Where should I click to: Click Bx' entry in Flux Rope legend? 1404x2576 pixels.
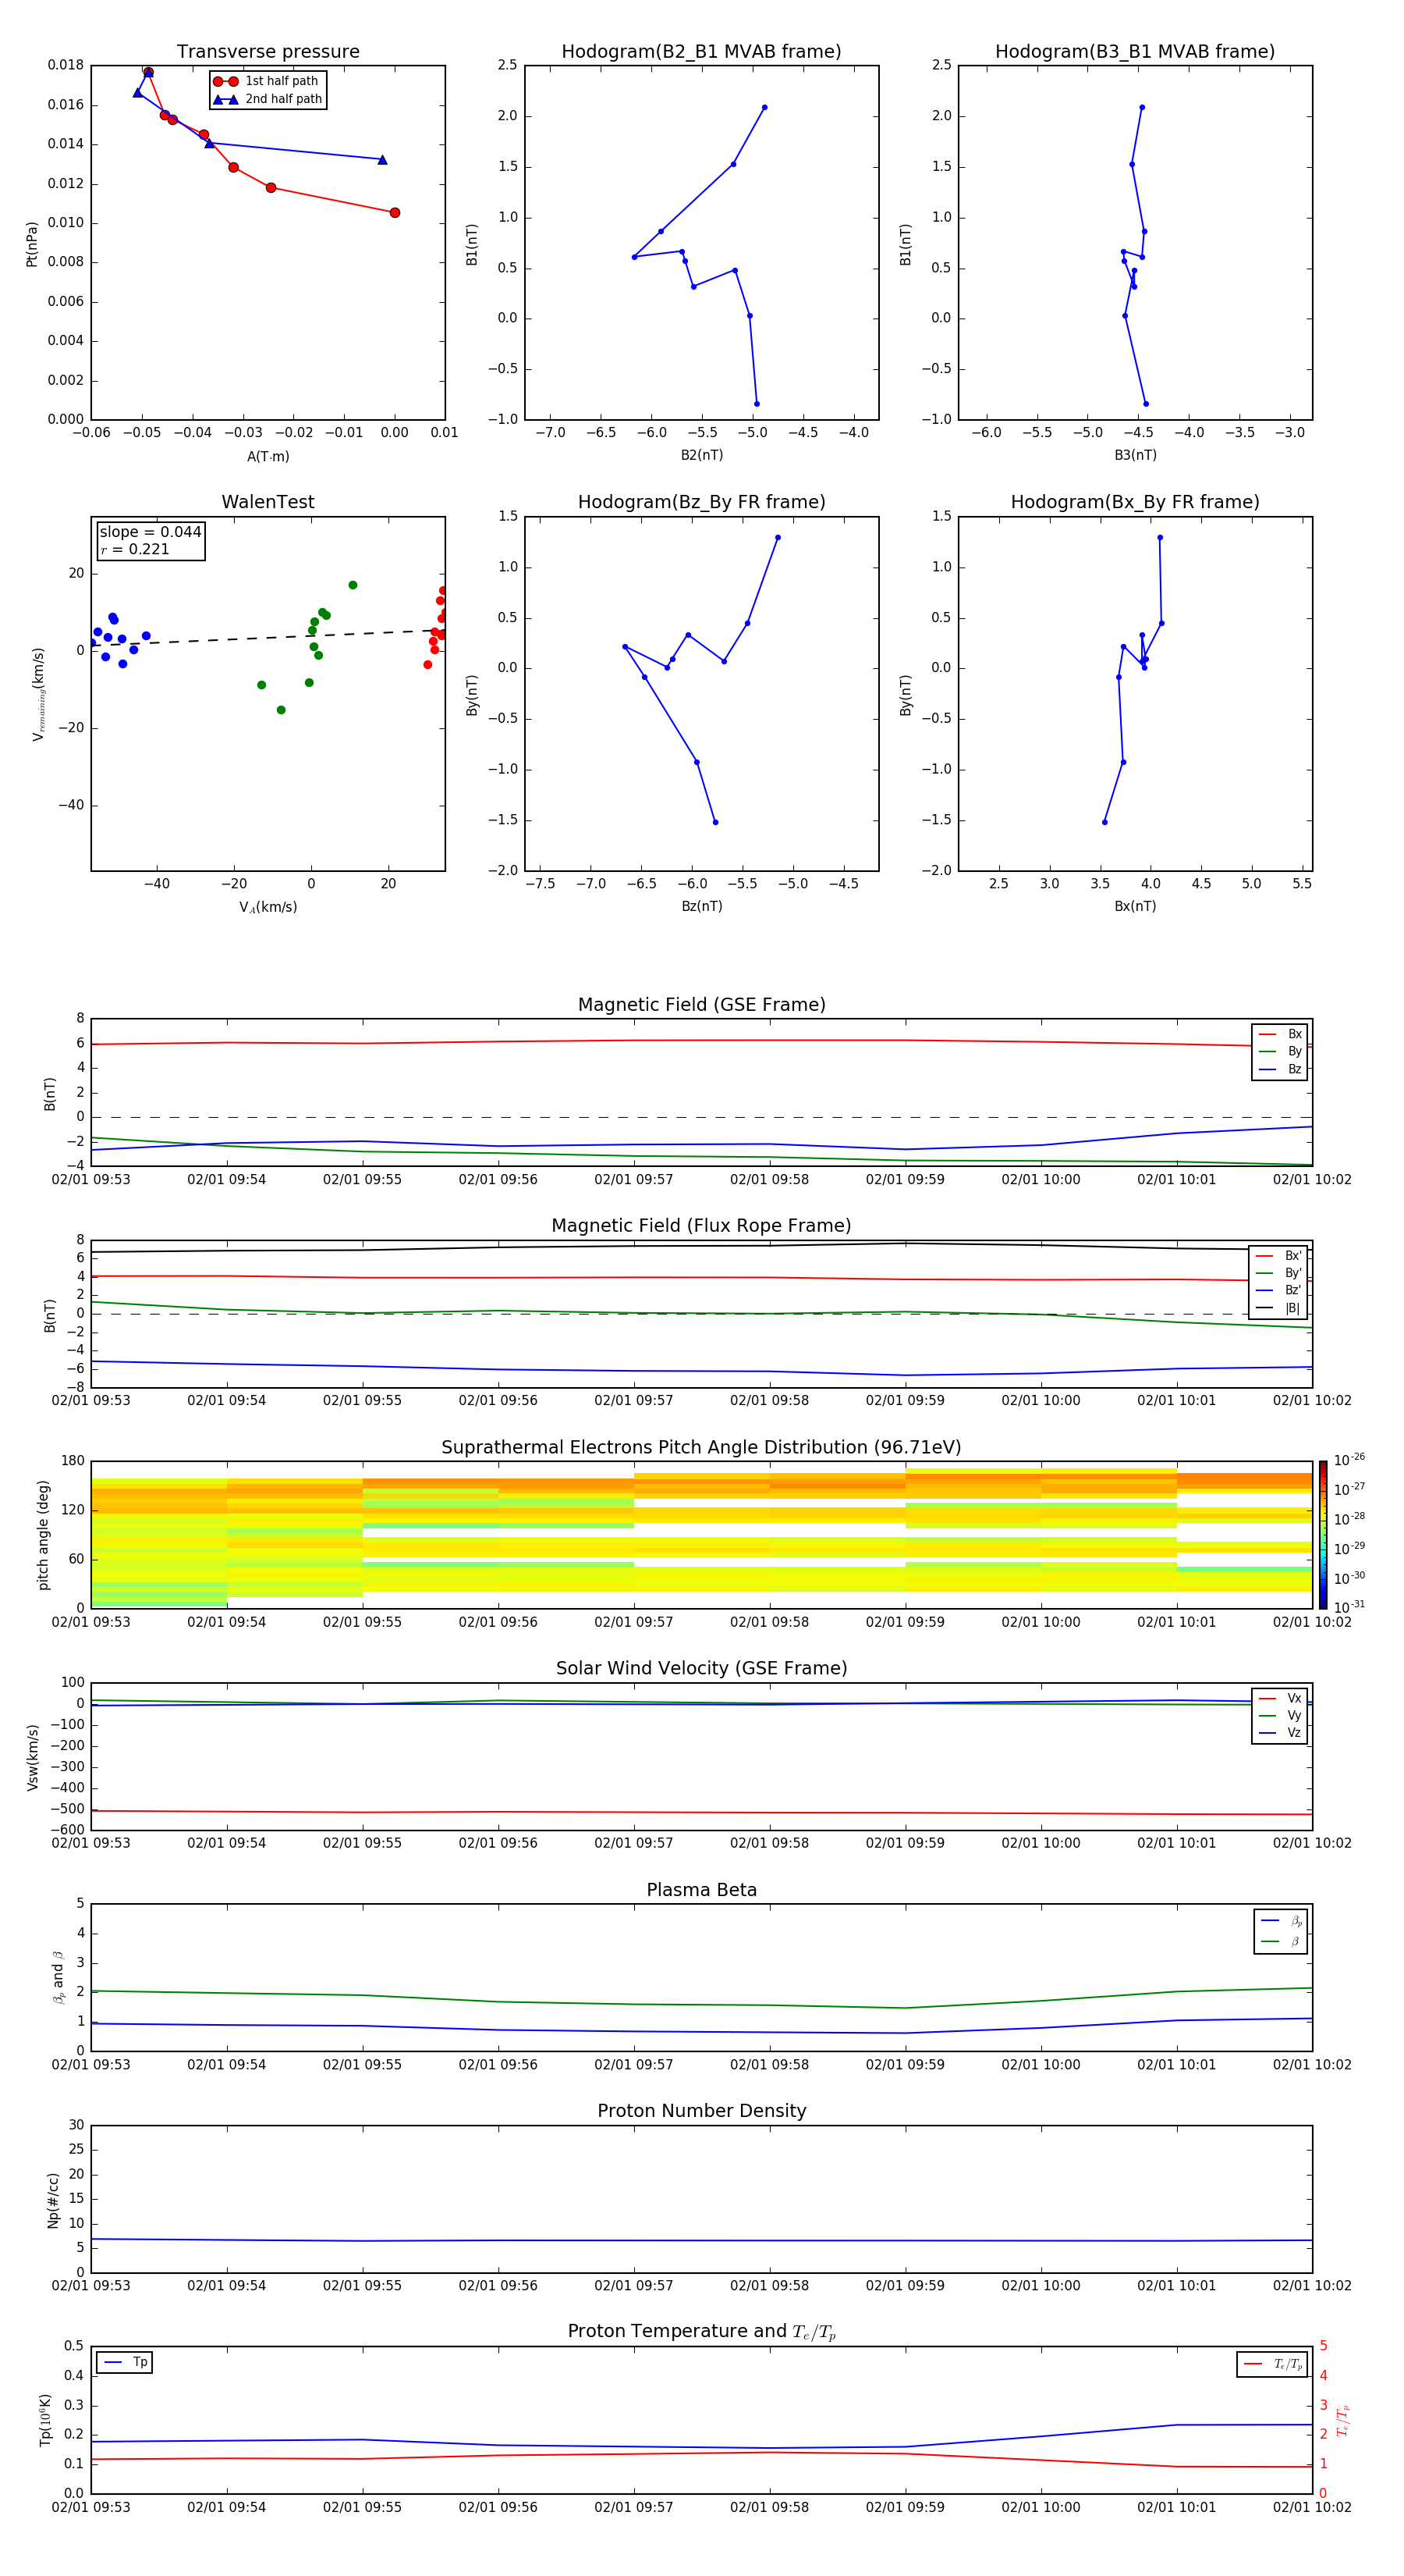click(x=1279, y=1256)
